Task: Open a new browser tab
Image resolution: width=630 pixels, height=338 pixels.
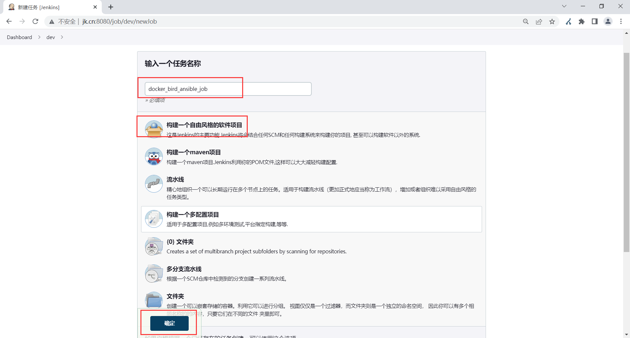Action: pos(111,7)
